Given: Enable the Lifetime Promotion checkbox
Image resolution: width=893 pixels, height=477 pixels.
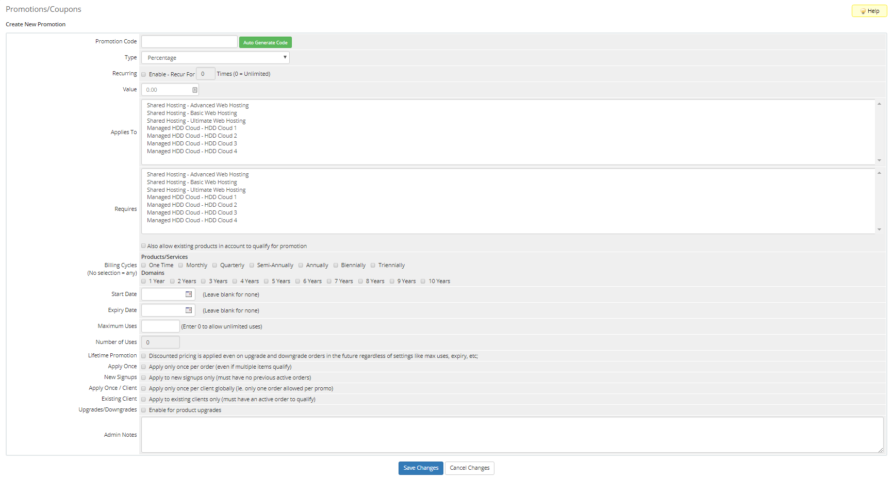Looking at the screenshot, I should tap(144, 356).
